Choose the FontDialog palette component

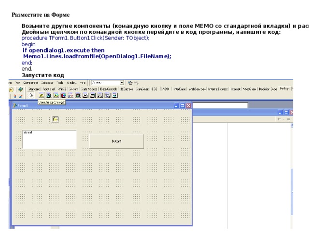[x=70, y=95]
